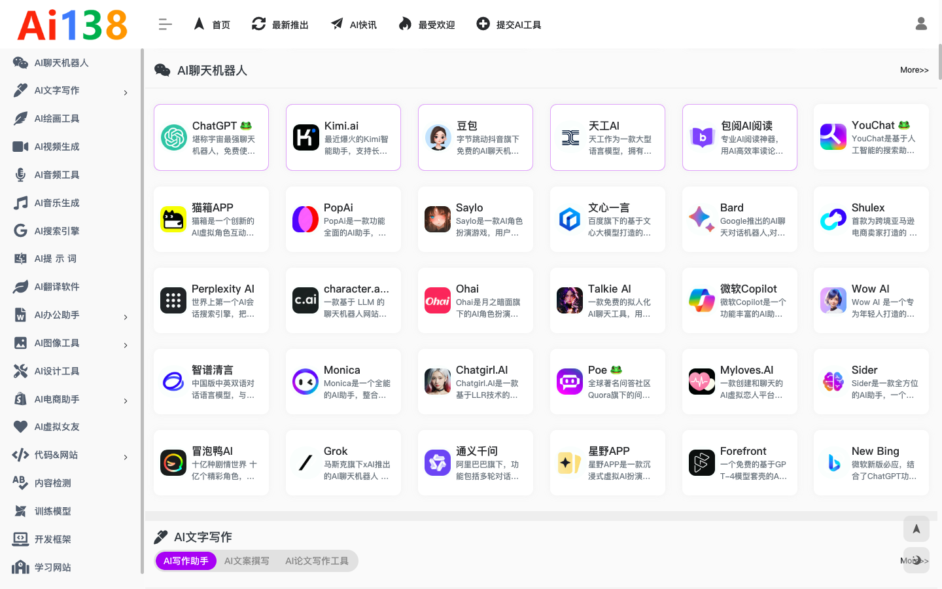
Task: Click the 文心一言 icon
Action: (x=570, y=219)
